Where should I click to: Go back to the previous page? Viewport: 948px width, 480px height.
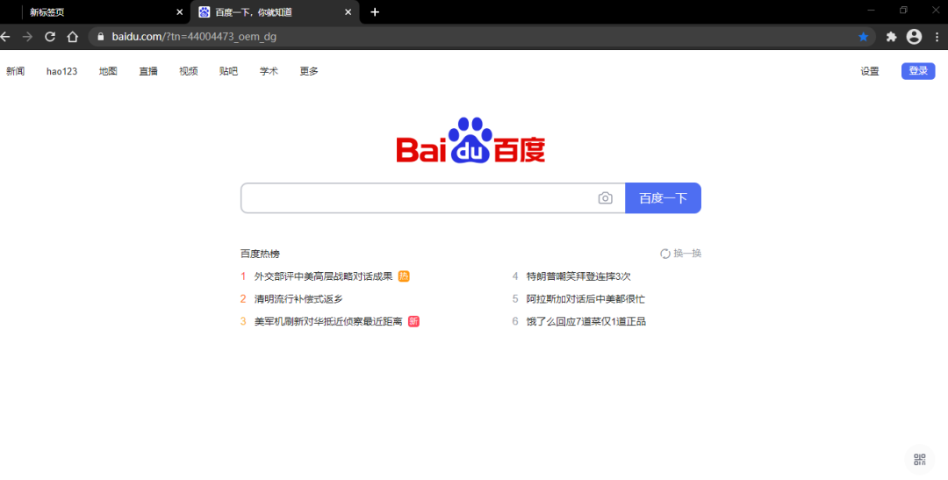(x=5, y=37)
